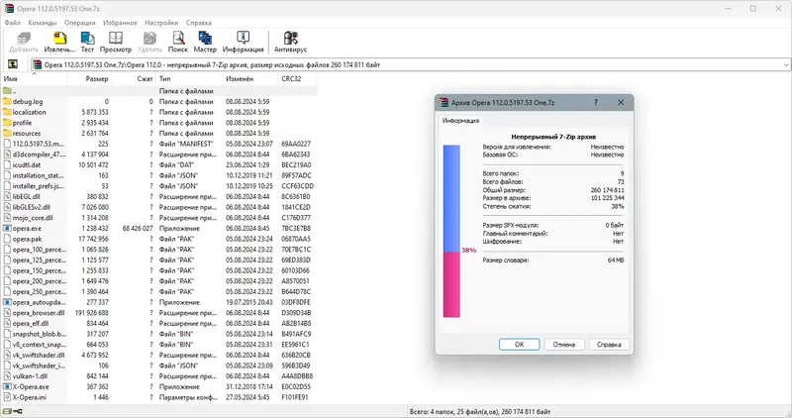The image size is (792, 418).
Task: Click the Отмена button in dialog
Action: pyautogui.click(x=563, y=344)
